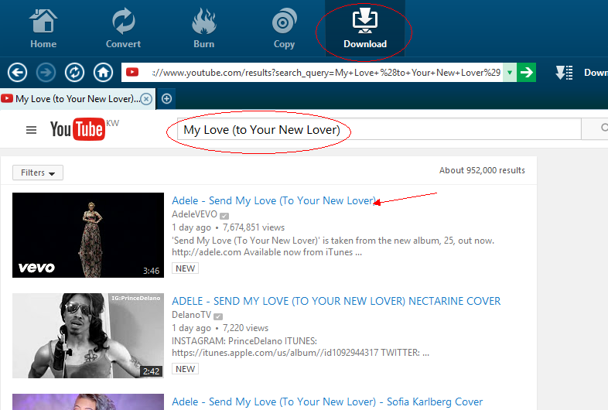Open Adele Send My Love video thumbnail

[88, 235]
